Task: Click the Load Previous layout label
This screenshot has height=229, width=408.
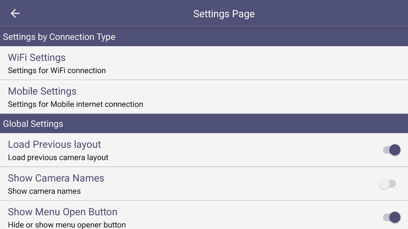Action: pos(55,145)
